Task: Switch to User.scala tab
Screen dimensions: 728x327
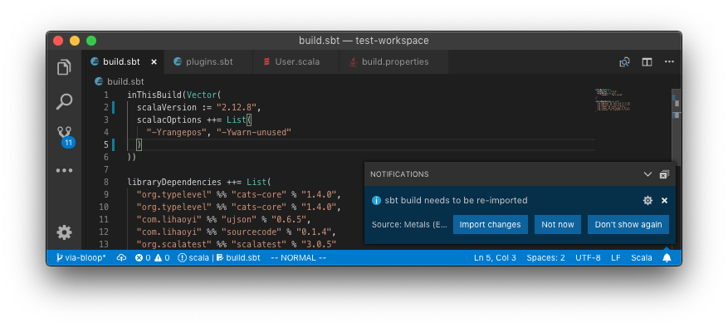Action: tap(296, 61)
